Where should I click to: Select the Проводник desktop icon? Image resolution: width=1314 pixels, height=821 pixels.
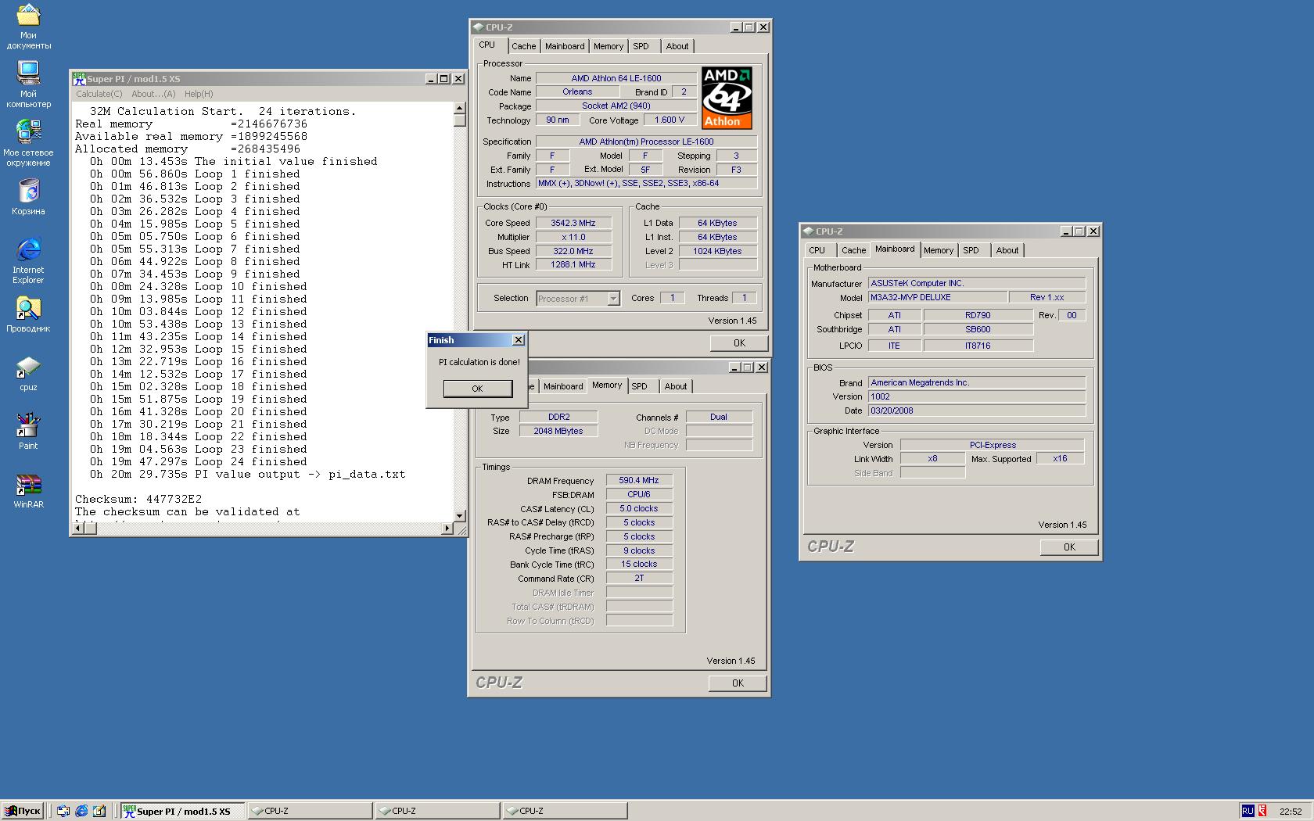click(x=28, y=314)
